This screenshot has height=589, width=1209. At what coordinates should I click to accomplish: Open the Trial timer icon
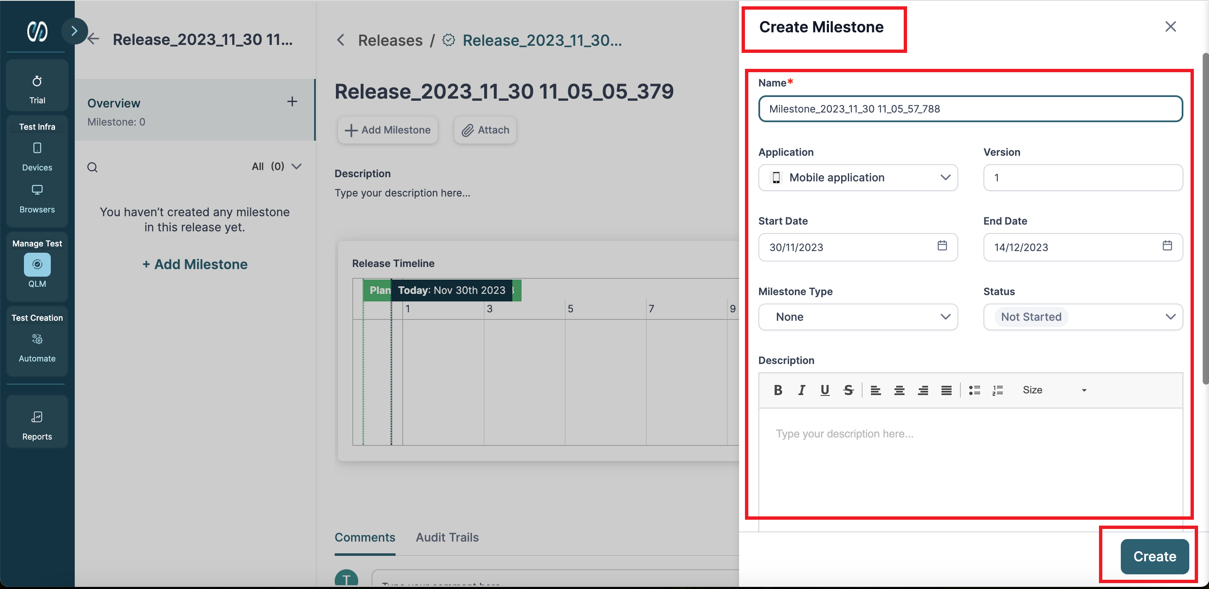37,81
